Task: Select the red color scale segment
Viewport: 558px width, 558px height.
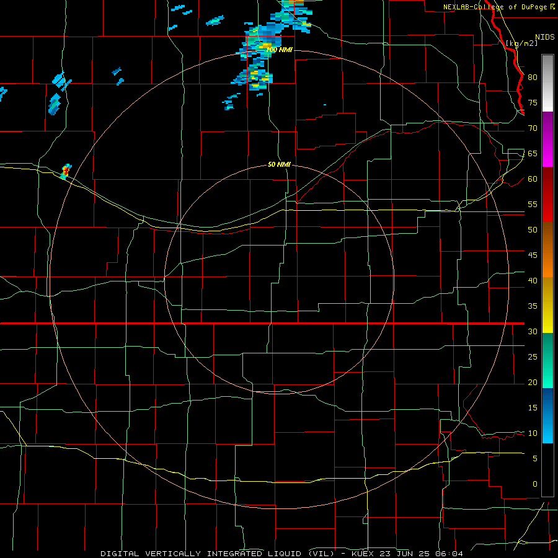Action: (547, 194)
